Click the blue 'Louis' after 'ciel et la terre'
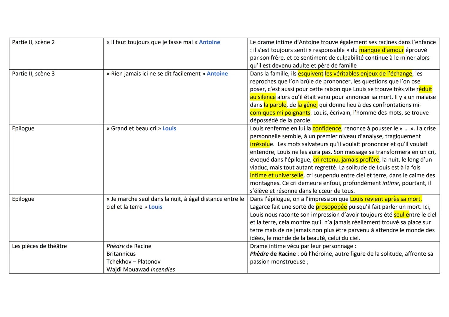The width and height of the screenshot is (449, 317). click(155, 207)
